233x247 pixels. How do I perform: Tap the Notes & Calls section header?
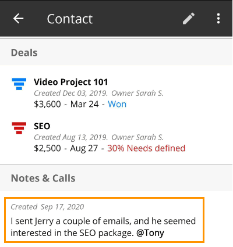click(x=43, y=178)
